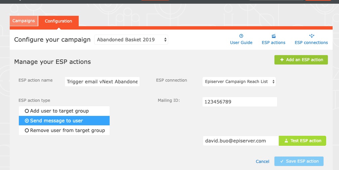The height and width of the screenshot is (170, 339).
Task: Open the Configuration tab
Action: pyautogui.click(x=59, y=21)
